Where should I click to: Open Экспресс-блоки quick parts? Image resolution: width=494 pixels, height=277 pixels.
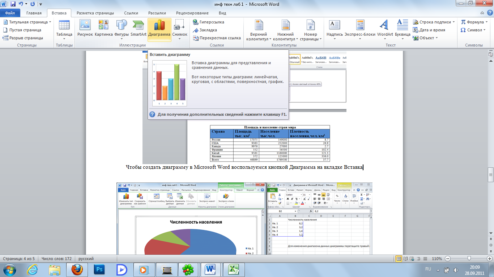(360, 29)
